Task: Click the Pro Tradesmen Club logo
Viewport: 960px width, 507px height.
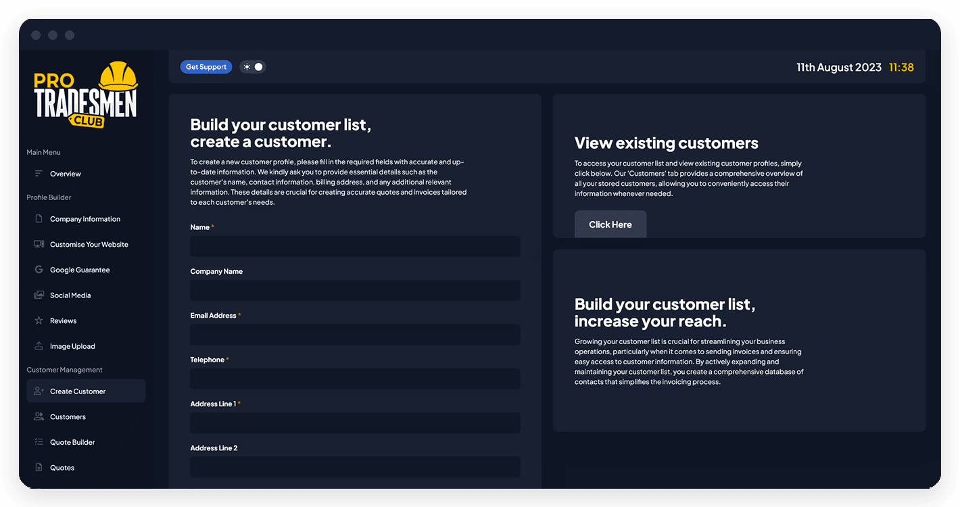Action: tap(86, 95)
